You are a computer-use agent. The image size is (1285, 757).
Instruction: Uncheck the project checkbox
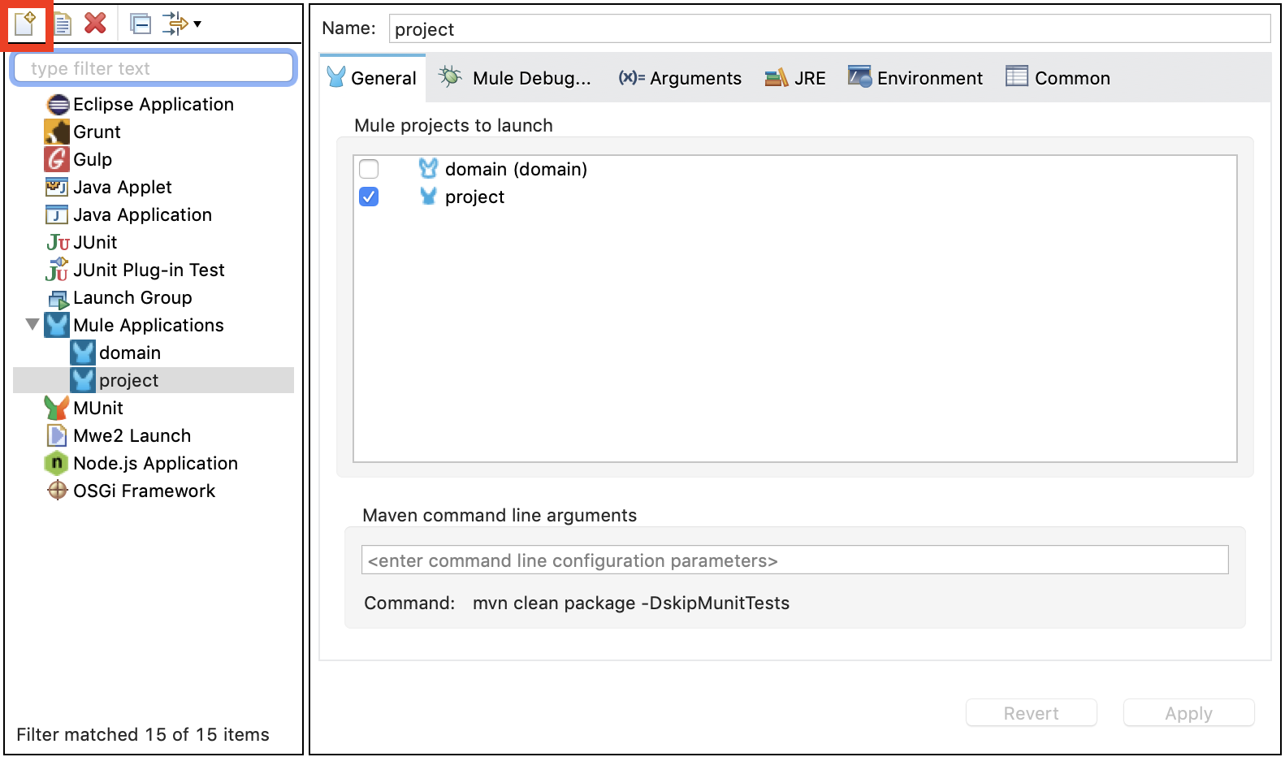(369, 197)
